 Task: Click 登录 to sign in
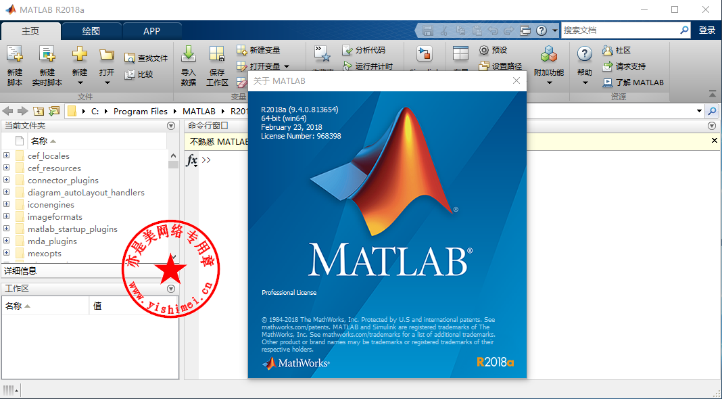[x=707, y=30]
